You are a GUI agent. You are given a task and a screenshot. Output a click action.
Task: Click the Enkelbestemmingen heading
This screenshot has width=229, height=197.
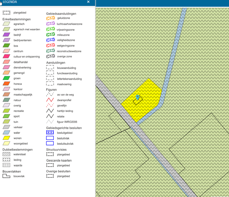(x=17, y=19)
